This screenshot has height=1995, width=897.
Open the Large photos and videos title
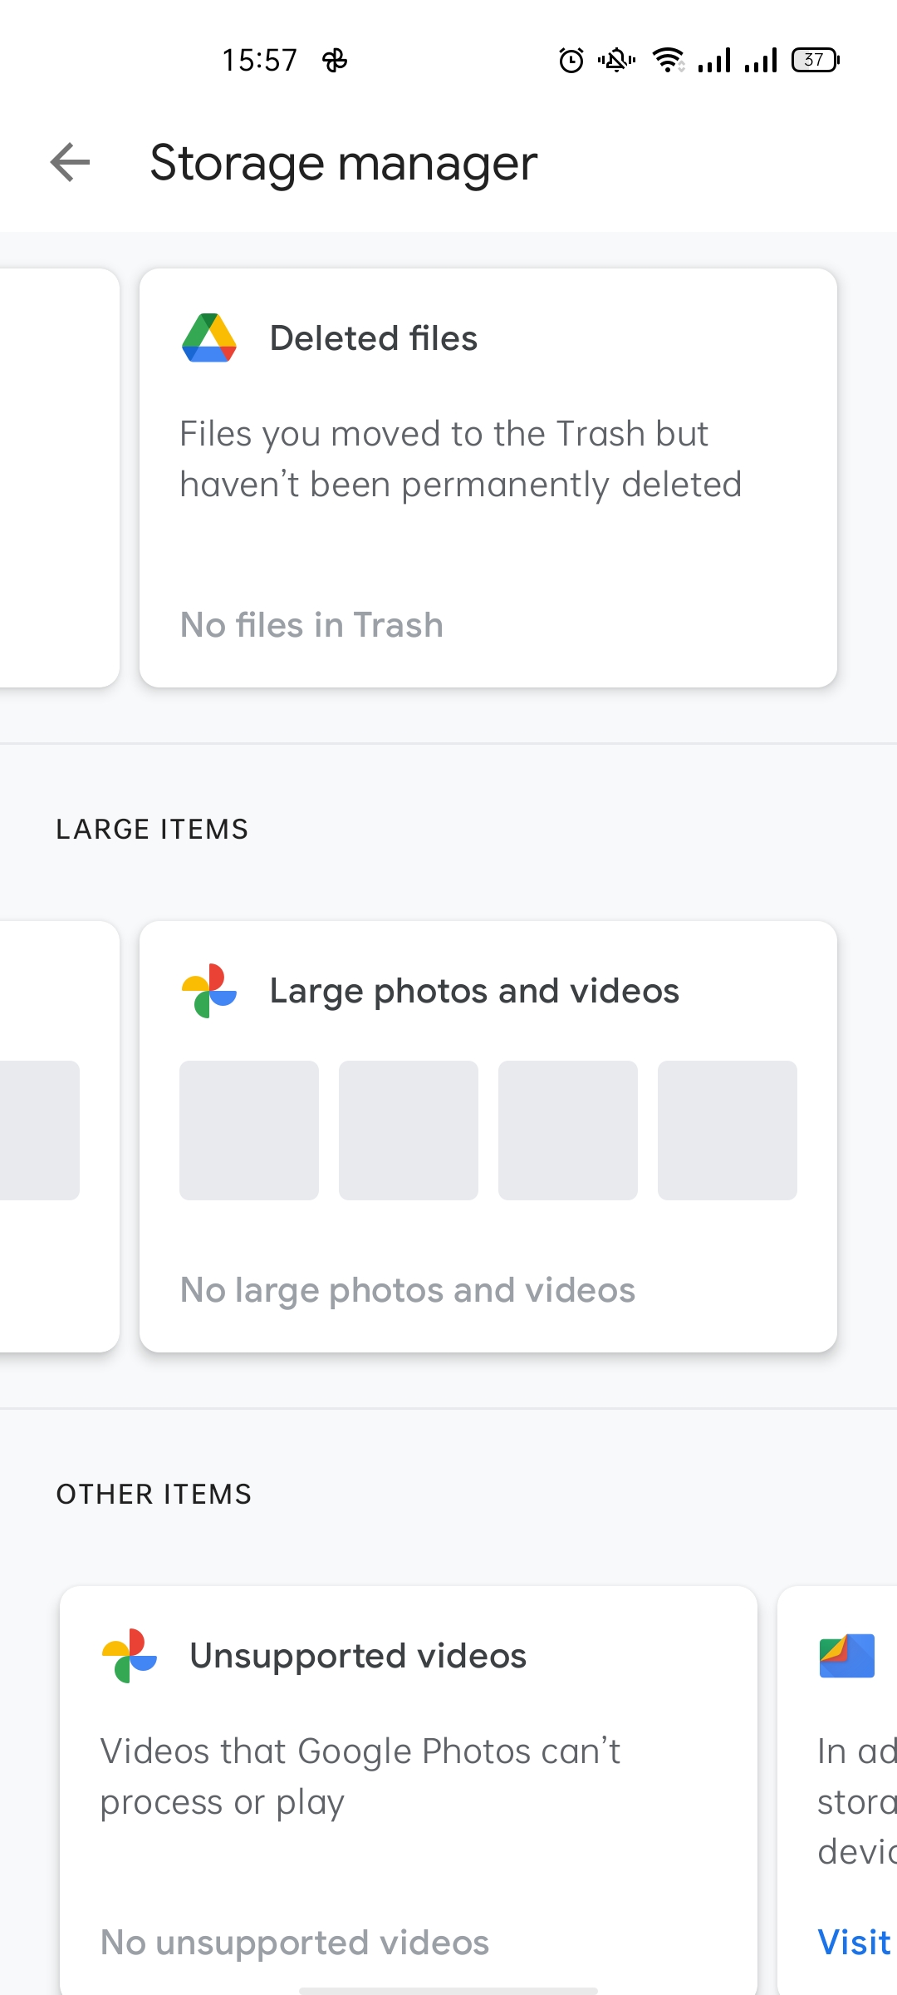click(474, 991)
